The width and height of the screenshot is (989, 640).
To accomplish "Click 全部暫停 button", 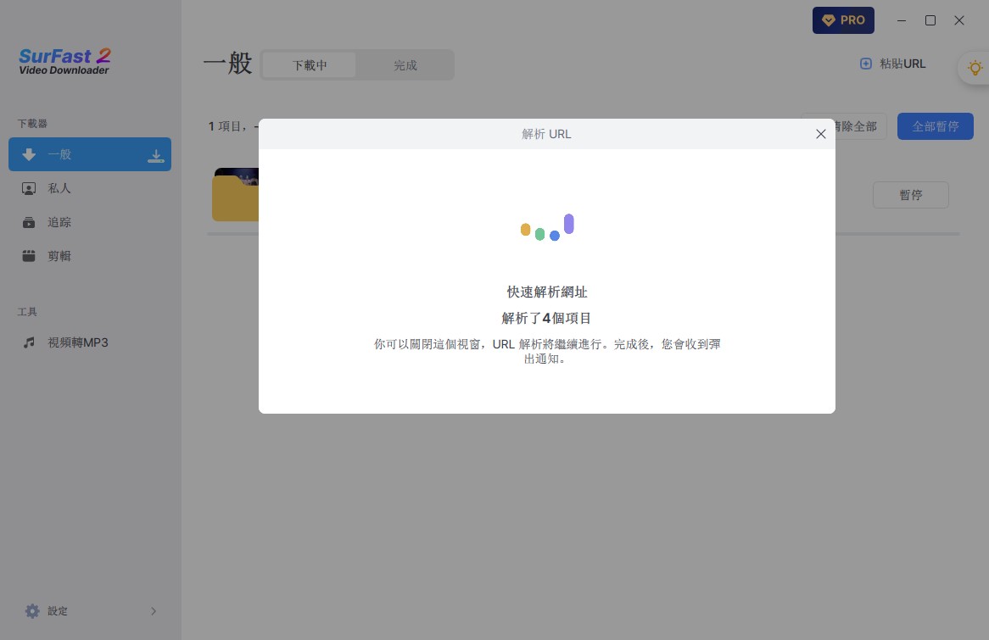I will point(935,126).
